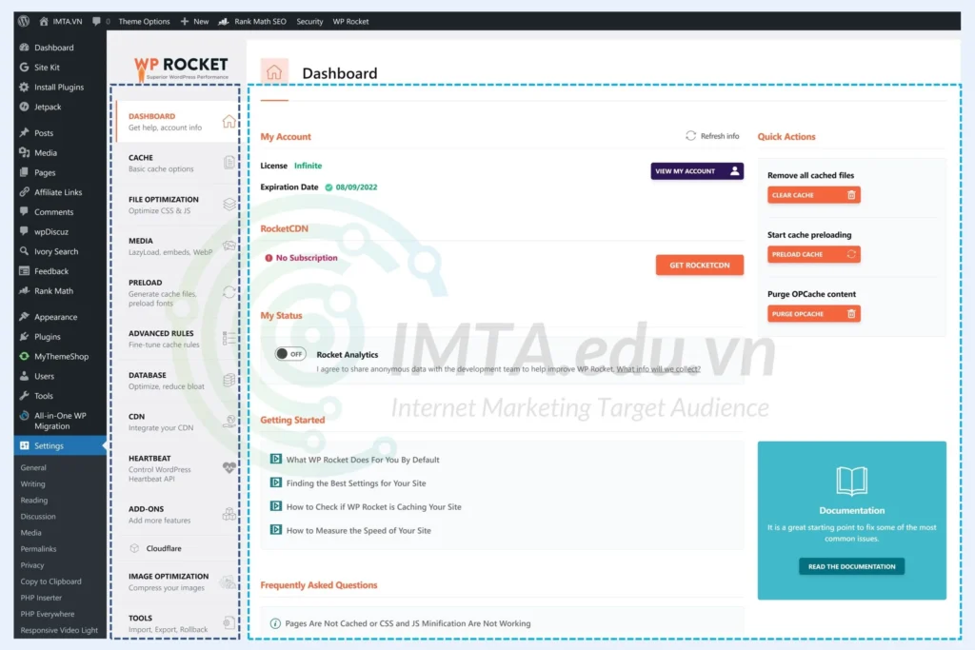The width and height of the screenshot is (975, 650).
Task: Click the File Optimization layers icon
Action: point(229,204)
